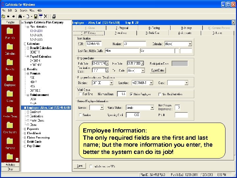Go forward with the right arrow toolbar icon

(13, 16)
